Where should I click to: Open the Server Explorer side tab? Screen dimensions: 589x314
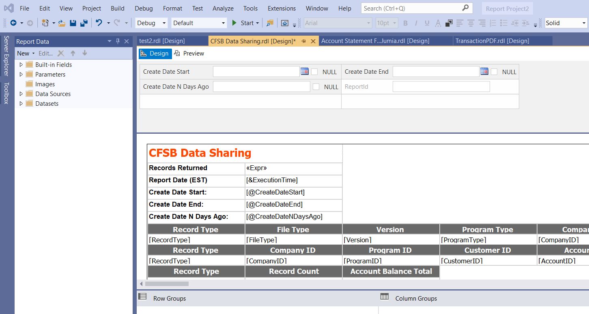(x=6, y=56)
